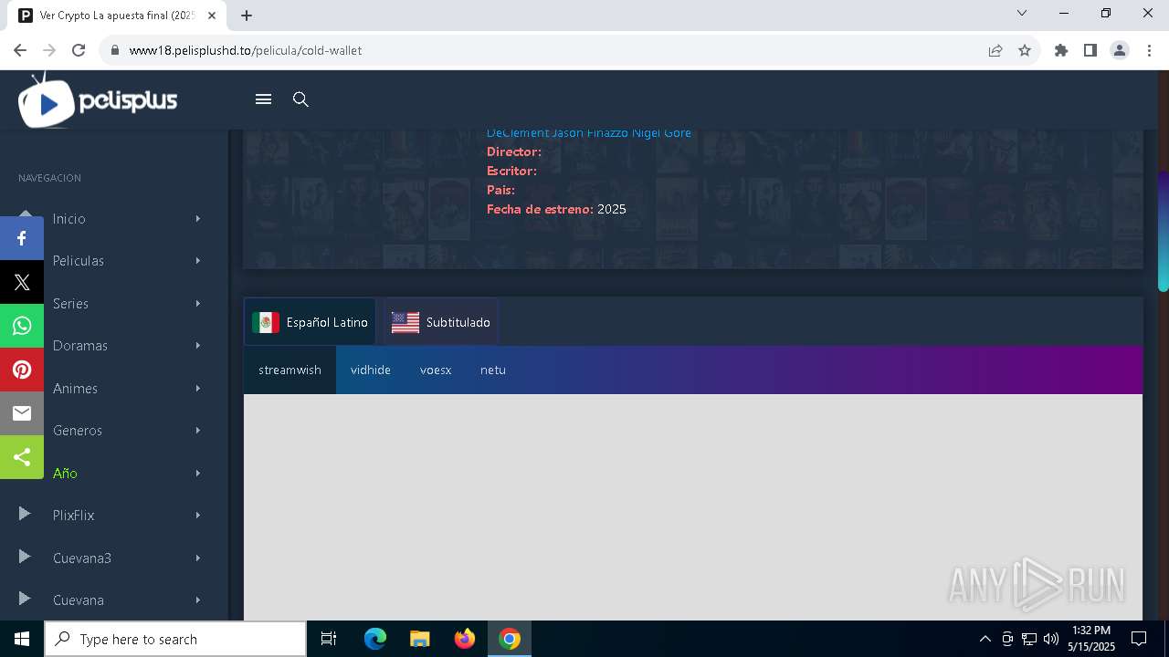Viewport: 1169px width, 657px height.
Task: Expand the Series submenu arrow
Action: pyautogui.click(x=197, y=303)
